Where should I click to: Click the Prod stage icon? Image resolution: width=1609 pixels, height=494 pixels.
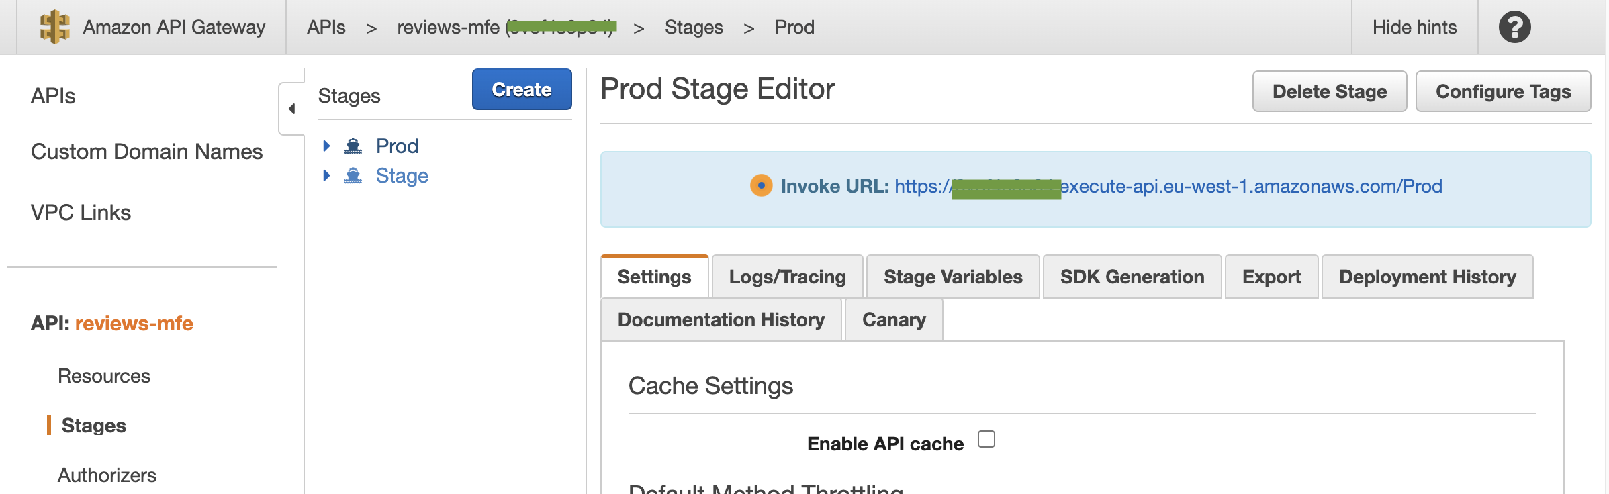pos(353,146)
